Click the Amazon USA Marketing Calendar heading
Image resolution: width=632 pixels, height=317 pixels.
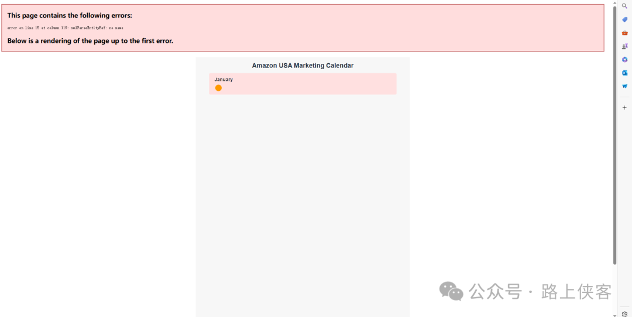pyautogui.click(x=303, y=66)
